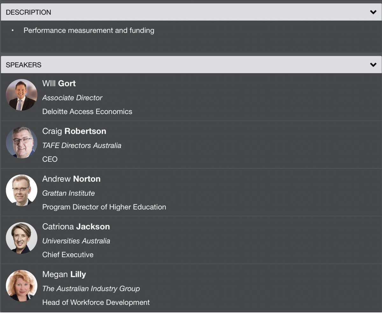Open Will Gort's profile photo
The height and width of the screenshot is (313, 382).
point(22,95)
